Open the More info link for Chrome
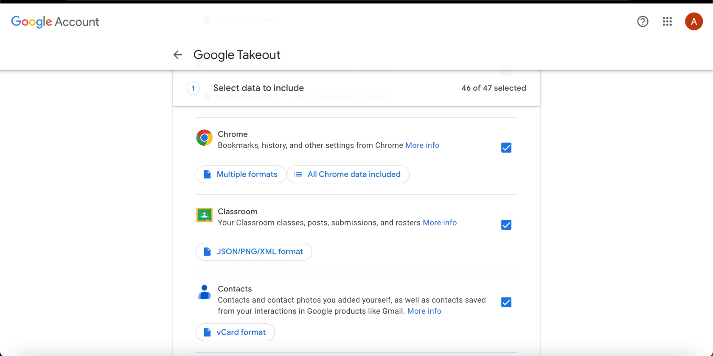Image resolution: width=713 pixels, height=356 pixels. click(x=422, y=145)
